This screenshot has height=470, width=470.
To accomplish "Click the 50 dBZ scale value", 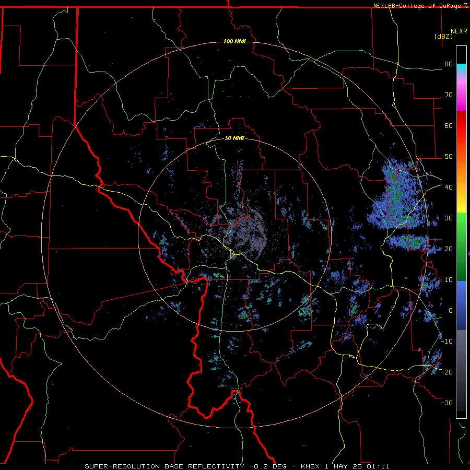I will point(449,157).
